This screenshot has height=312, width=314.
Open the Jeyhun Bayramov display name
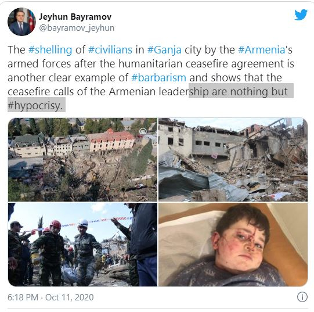[x=75, y=17]
